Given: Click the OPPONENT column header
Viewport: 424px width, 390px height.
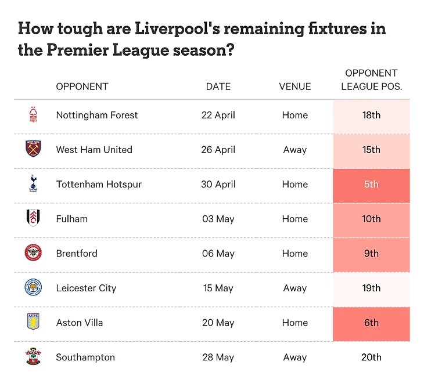Looking at the screenshot, I should pos(82,86).
